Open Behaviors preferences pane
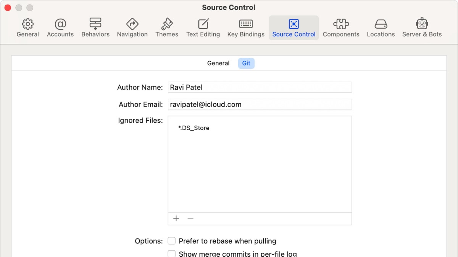The width and height of the screenshot is (458, 257). pos(95,28)
